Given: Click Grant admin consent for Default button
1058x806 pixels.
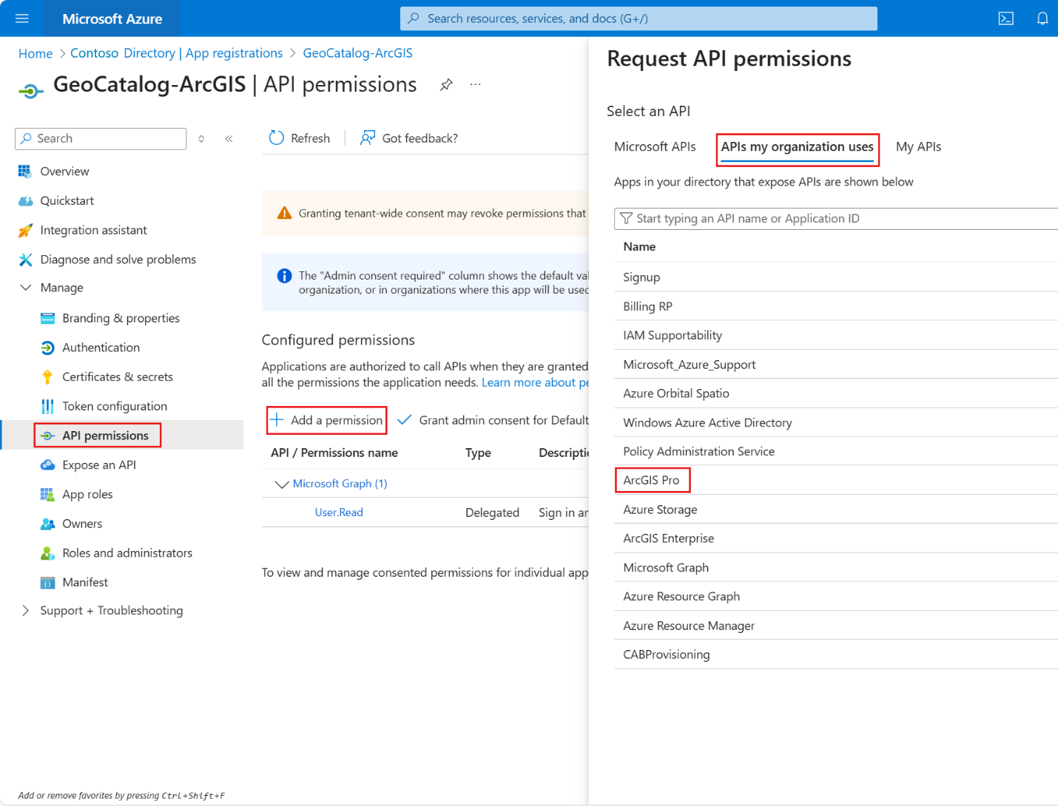Looking at the screenshot, I should tap(493, 420).
